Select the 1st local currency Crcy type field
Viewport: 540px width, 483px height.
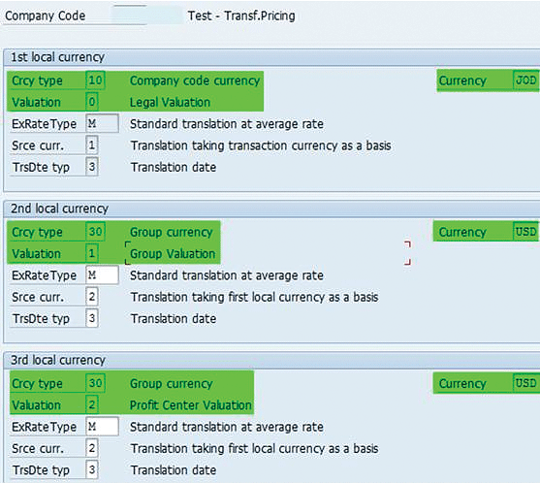pos(95,80)
